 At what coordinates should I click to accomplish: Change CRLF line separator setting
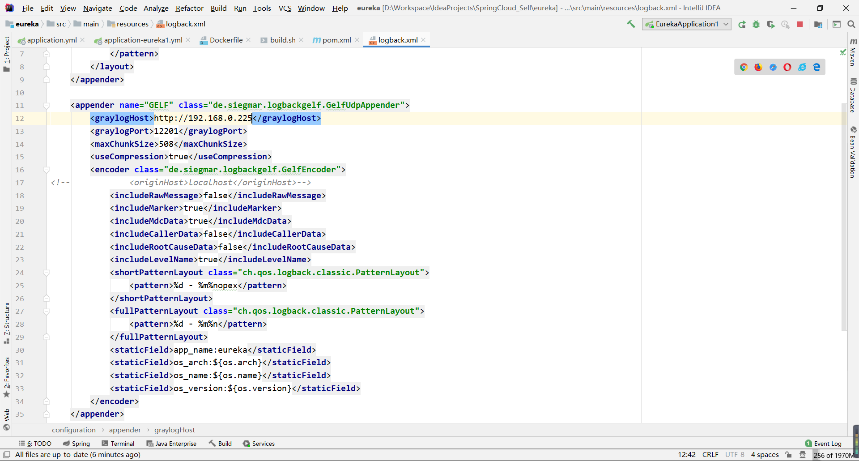[x=710, y=455]
